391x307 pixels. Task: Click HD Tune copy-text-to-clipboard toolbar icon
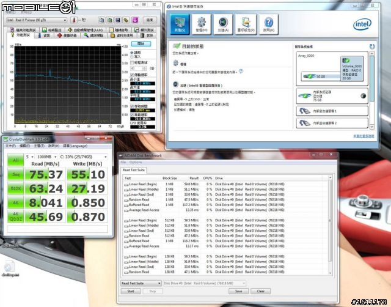coord(101,20)
